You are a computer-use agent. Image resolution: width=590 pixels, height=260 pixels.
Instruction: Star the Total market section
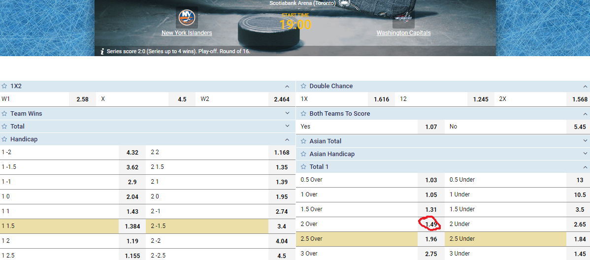click(4, 127)
